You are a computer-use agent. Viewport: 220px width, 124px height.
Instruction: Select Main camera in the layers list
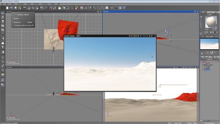click(209, 65)
